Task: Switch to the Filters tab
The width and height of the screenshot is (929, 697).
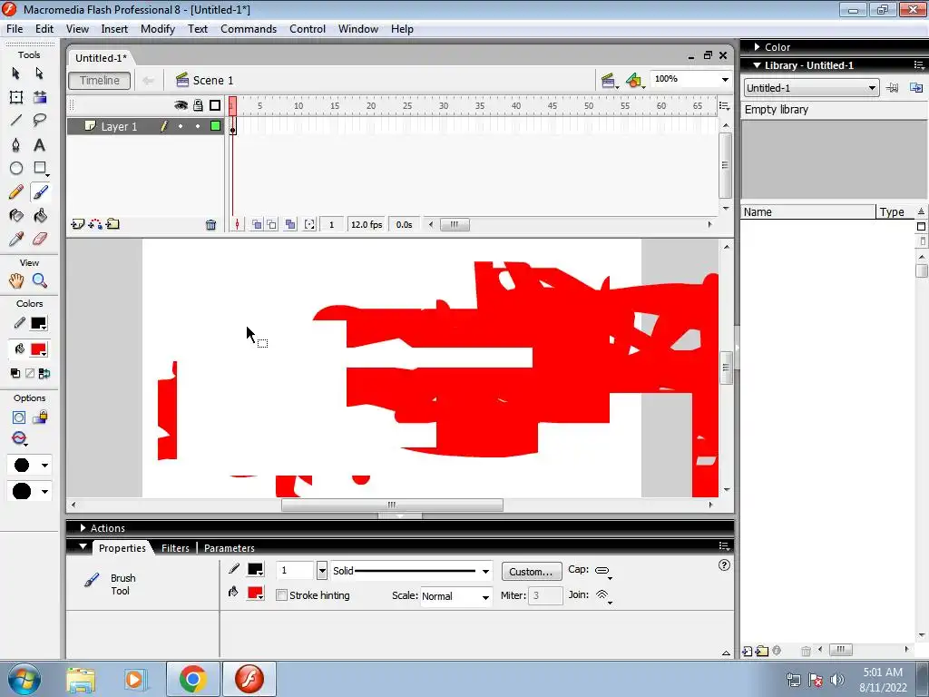Action: pyautogui.click(x=175, y=548)
